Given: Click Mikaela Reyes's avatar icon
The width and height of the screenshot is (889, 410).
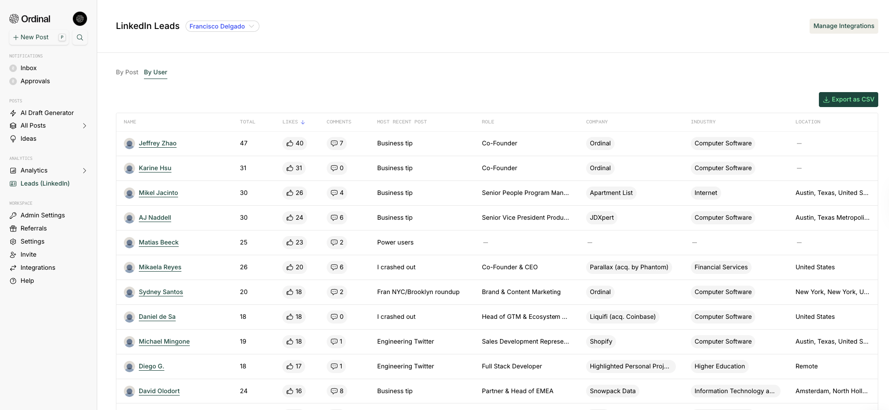Looking at the screenshot, I should (x=129, y=267).
